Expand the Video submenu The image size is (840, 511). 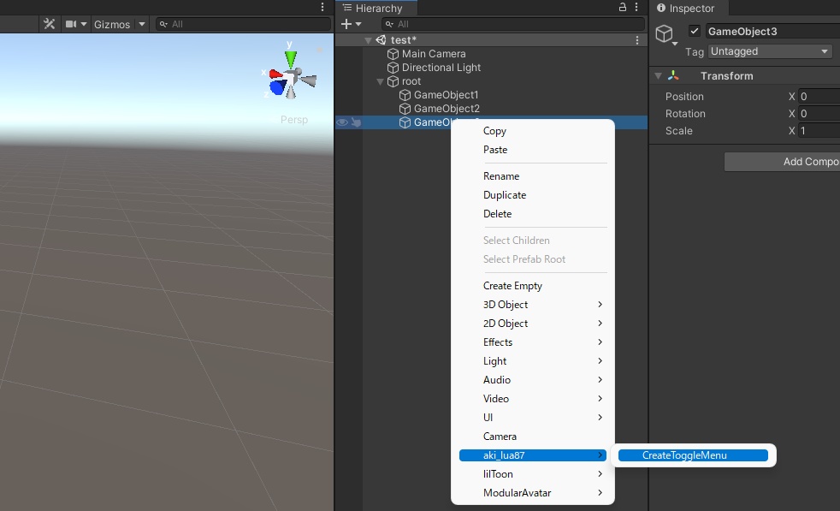(x=533, y=398)
